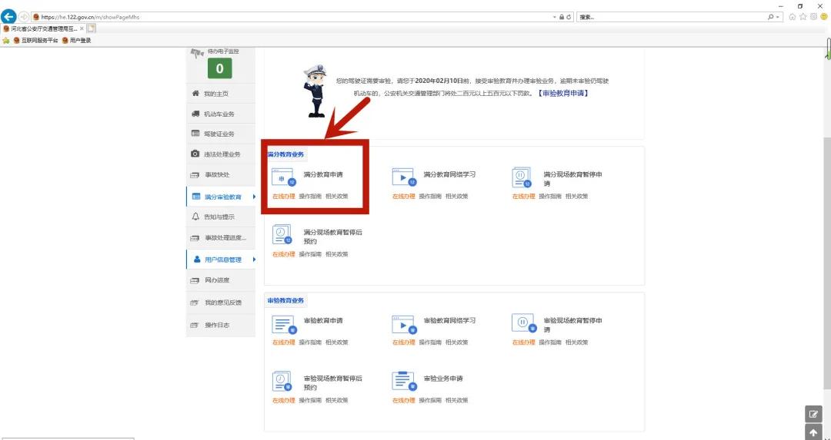
Task: Open the address bar dropdown arrow
Action: [x=554, y=17]
